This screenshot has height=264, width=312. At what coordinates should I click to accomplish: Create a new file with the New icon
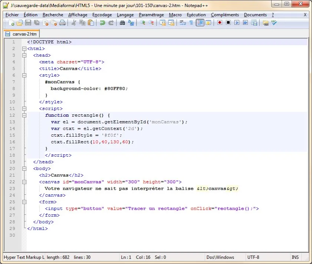pos(12,23)
